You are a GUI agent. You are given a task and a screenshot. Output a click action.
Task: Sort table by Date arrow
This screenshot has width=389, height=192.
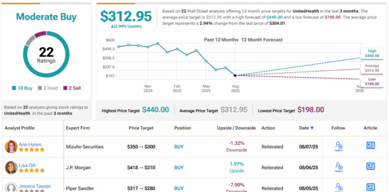click(312, 128)
